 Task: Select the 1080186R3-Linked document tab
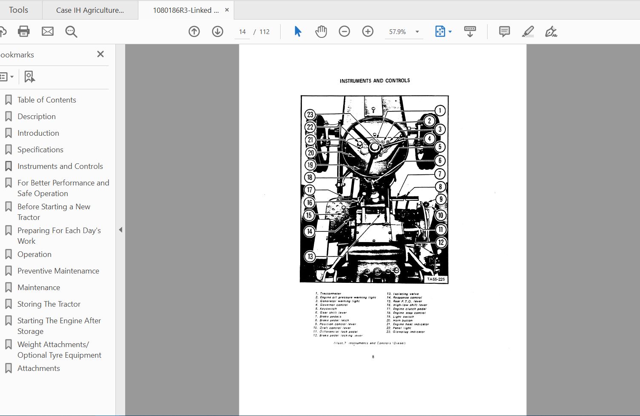pos(186,10)
